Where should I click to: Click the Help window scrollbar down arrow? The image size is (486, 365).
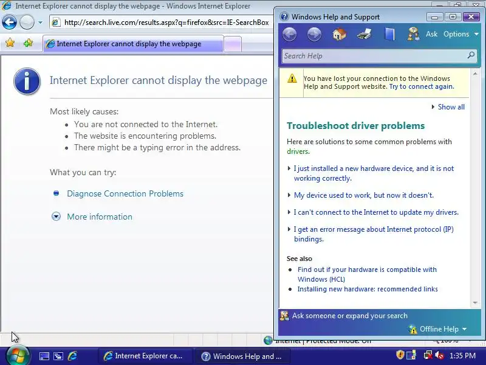point(475,302)
